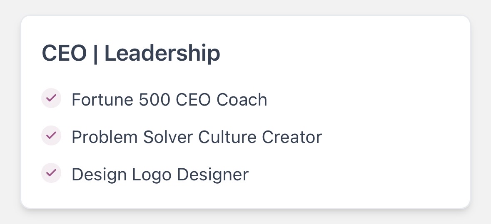Viewport: 491px width, 224px height.
Task: Click the pipe separator in the heading
Action: pos(95,54)
